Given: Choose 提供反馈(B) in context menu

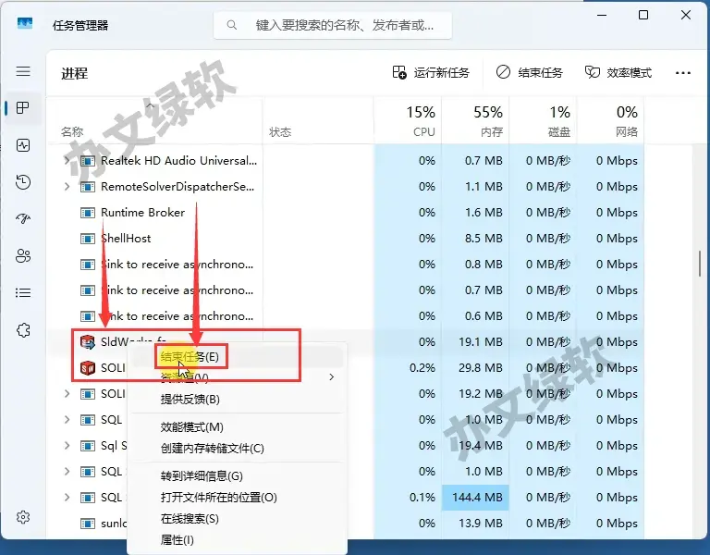Looking at the screenshot, I should [x=236, y=400].
